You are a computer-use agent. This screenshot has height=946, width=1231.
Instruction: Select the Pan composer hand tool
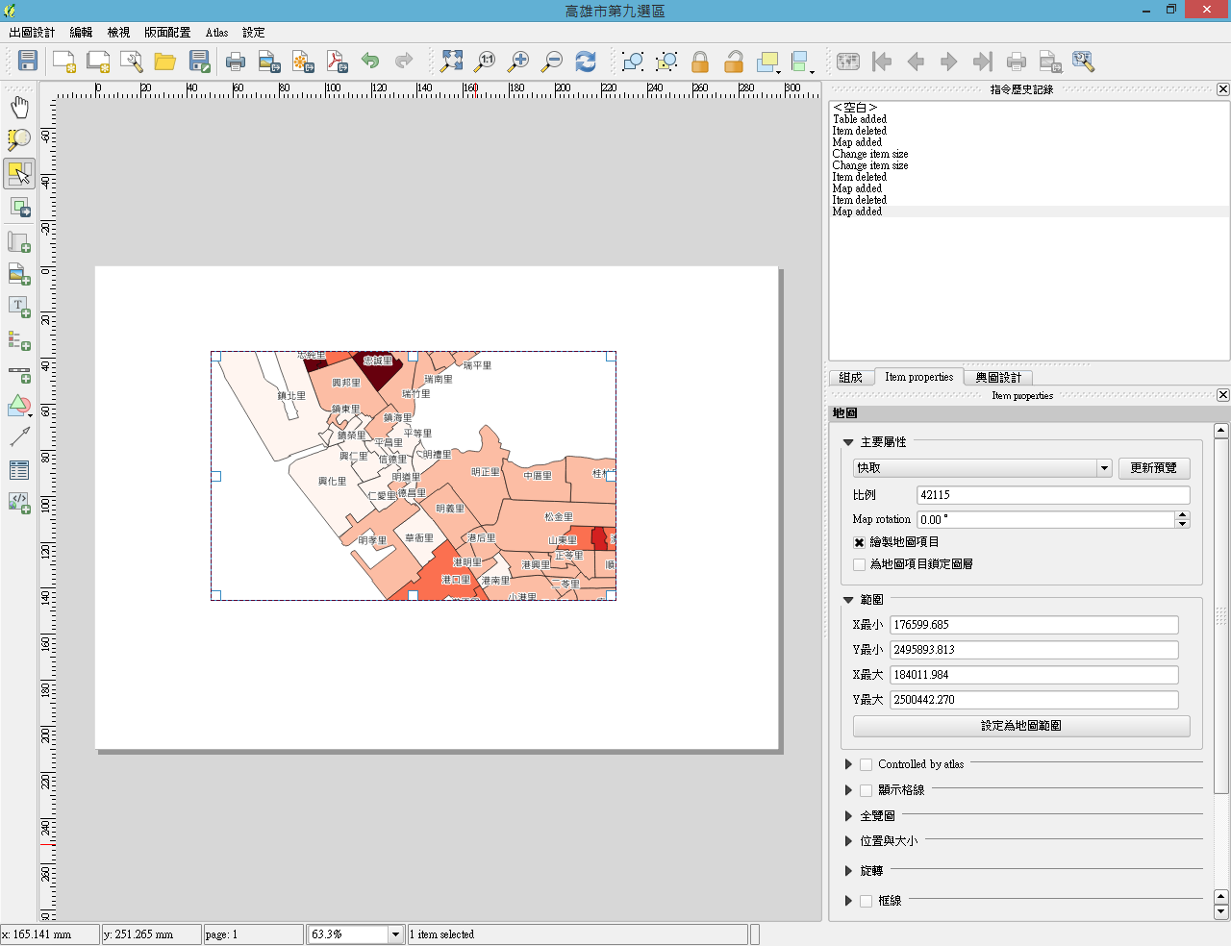(x=19, y=107)
